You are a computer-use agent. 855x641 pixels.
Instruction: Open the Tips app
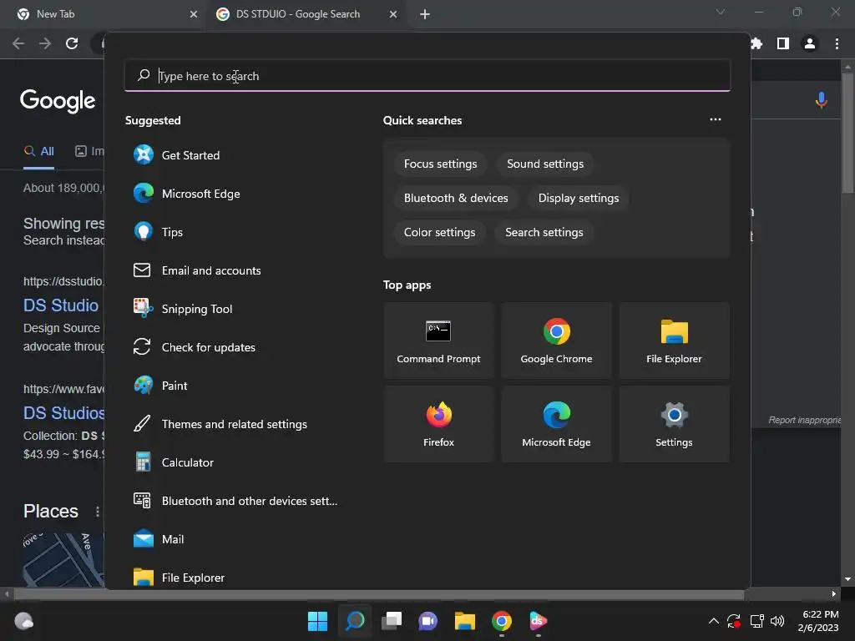[x=235, y=232]
